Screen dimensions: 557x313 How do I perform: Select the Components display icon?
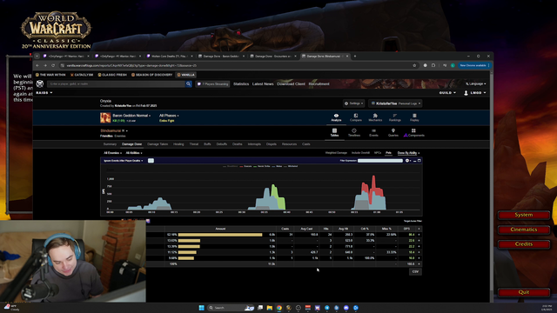coord(413,131)
